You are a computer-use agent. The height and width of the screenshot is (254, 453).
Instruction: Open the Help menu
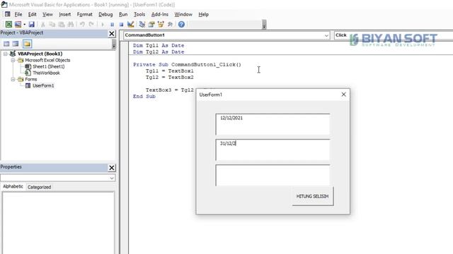pyautogui.click(x=203, y=14)
